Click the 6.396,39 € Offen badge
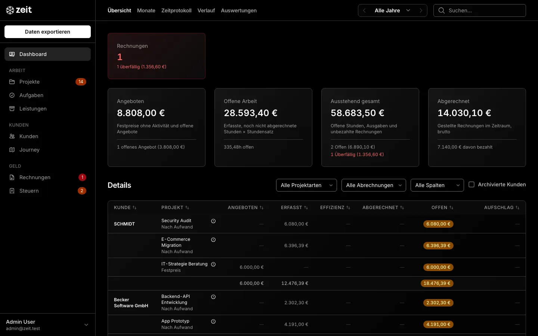Screen dimensions: 538x336 438,246
